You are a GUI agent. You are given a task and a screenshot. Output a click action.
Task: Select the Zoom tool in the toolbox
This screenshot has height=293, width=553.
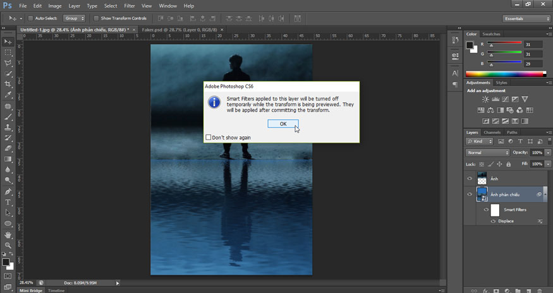(8, 246)
